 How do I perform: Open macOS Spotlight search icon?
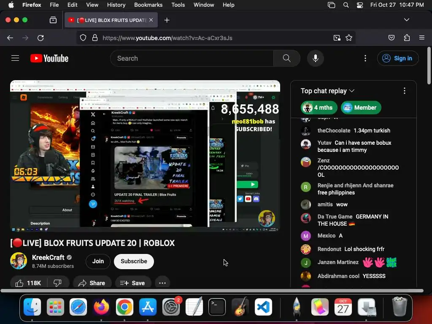[346, 5]
